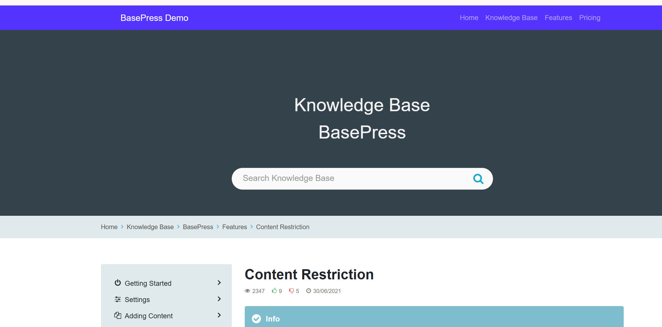The image size is (662, 327).
Task: Open the BasePress breadcrumb link
Action: coord(198,227)
